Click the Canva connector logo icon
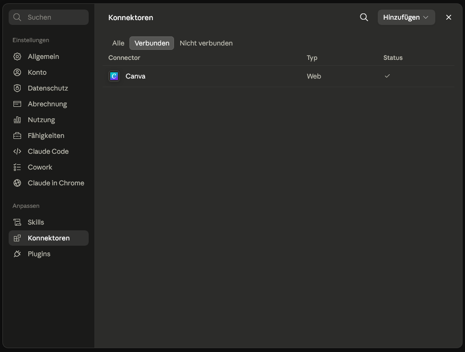Viewport: 465px width, 352px height. (x=114, y=76)
